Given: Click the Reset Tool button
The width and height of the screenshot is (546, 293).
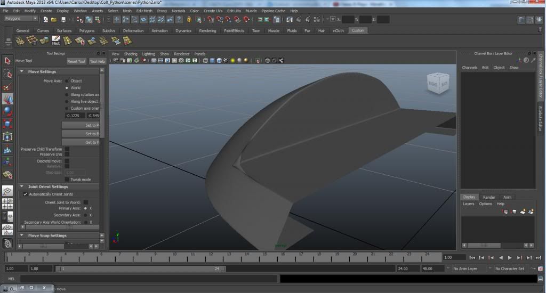Looking at the screenshot, I should pyautogui.click(x=76, y=61).
